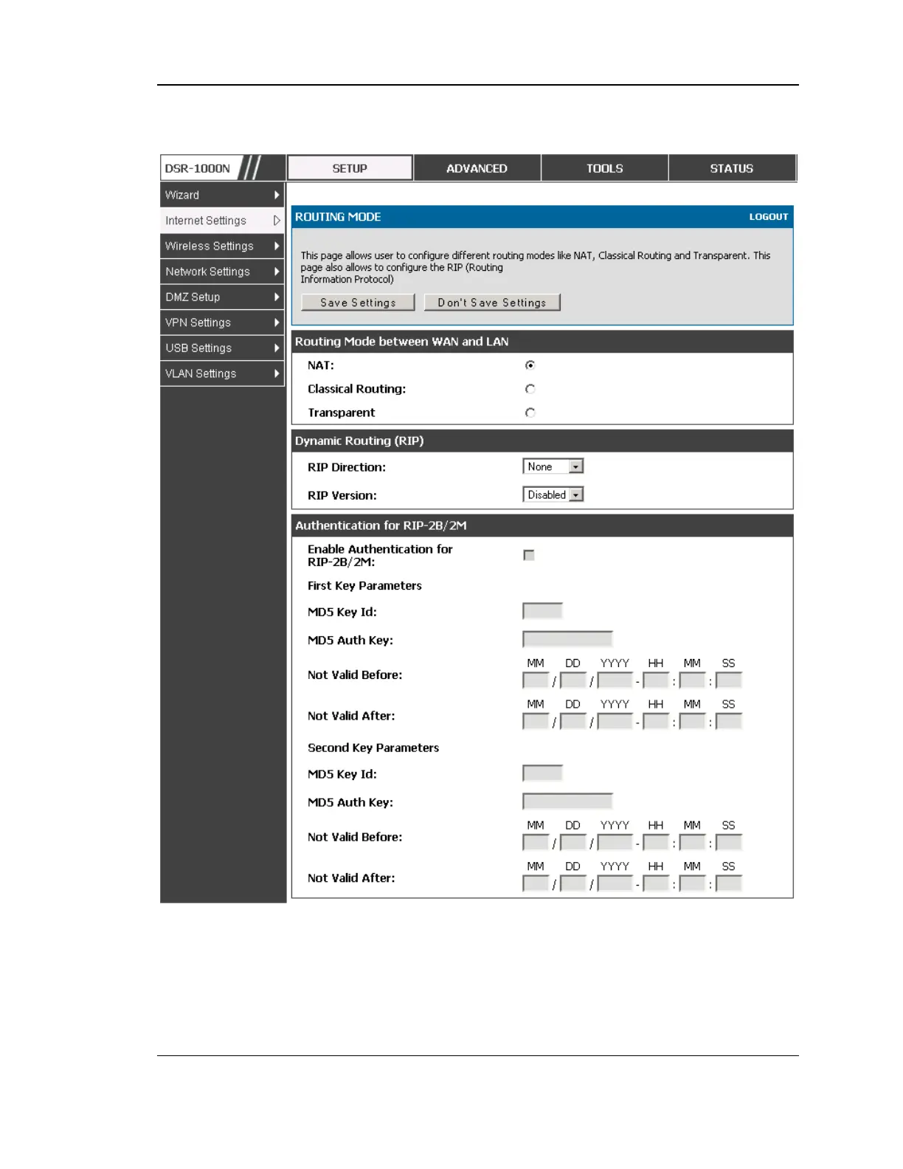Open DMZ Setup in the sidebar
The width and height of the screenshot is (903, 1169).
point(222,297)
